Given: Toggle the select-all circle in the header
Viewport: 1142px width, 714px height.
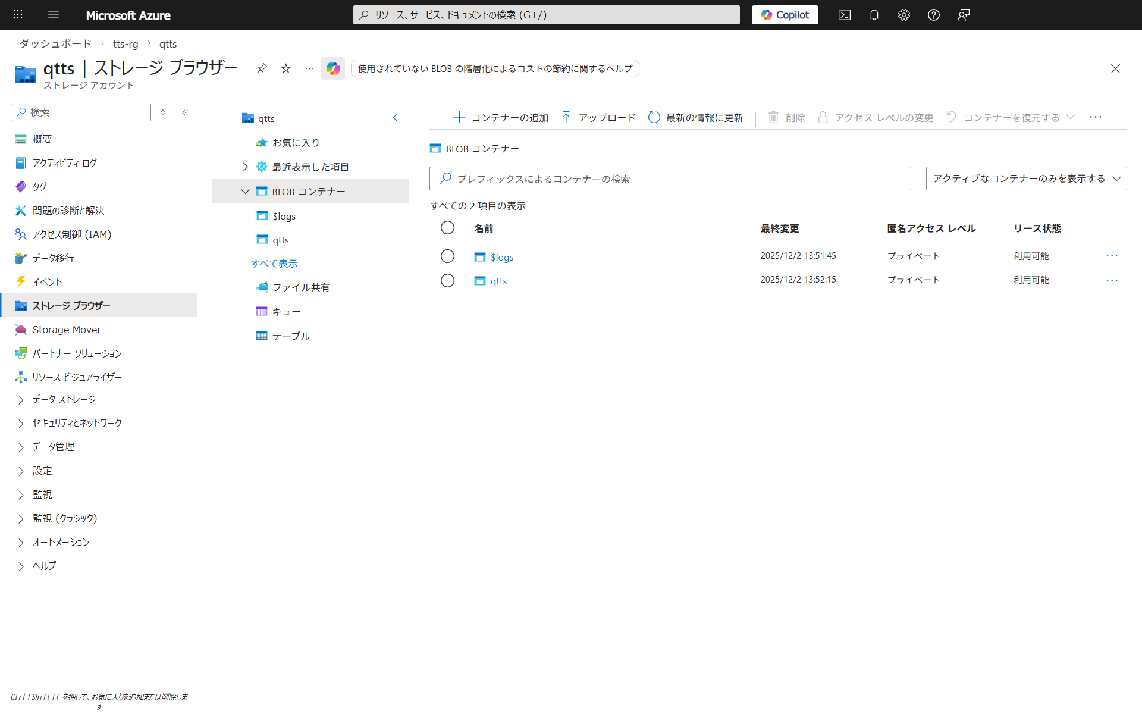Looking at the screenshot, I should click(x=447, y=228).
